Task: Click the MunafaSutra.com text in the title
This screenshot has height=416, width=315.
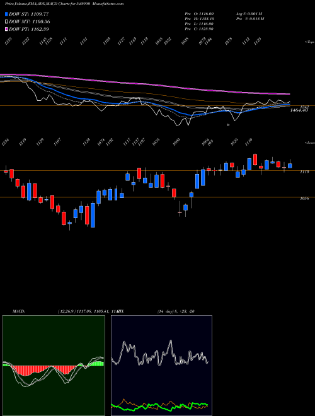Action: [109, 4]
